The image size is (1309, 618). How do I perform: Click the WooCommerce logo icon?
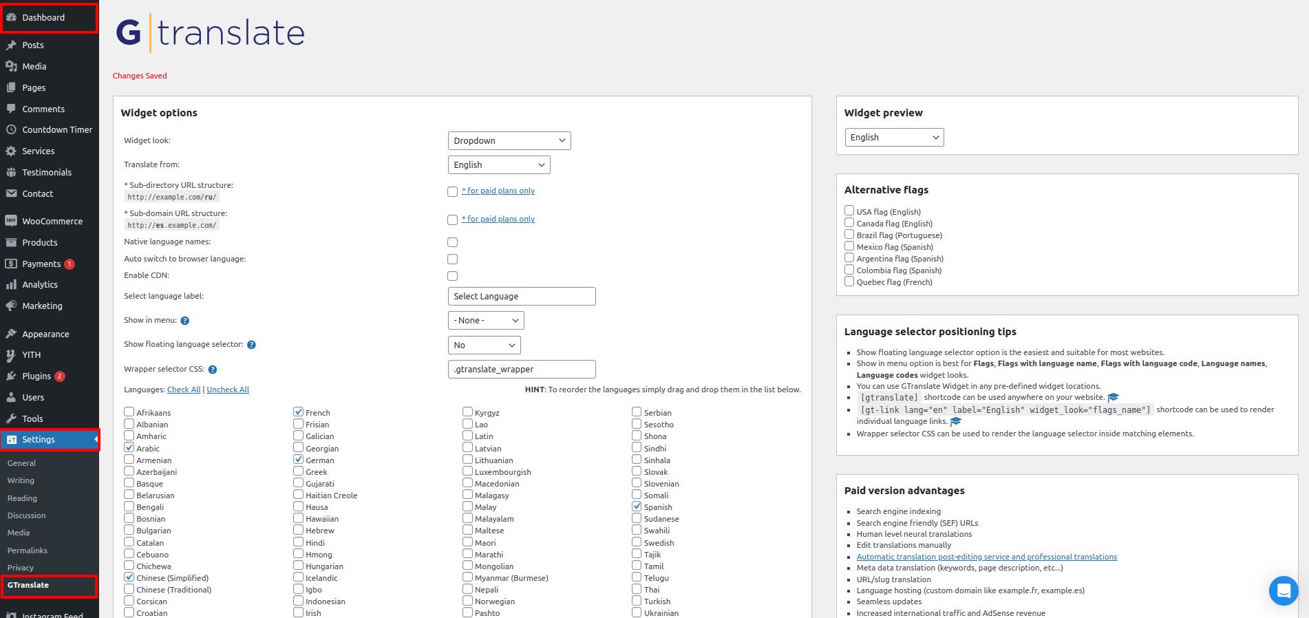[11, 221]
